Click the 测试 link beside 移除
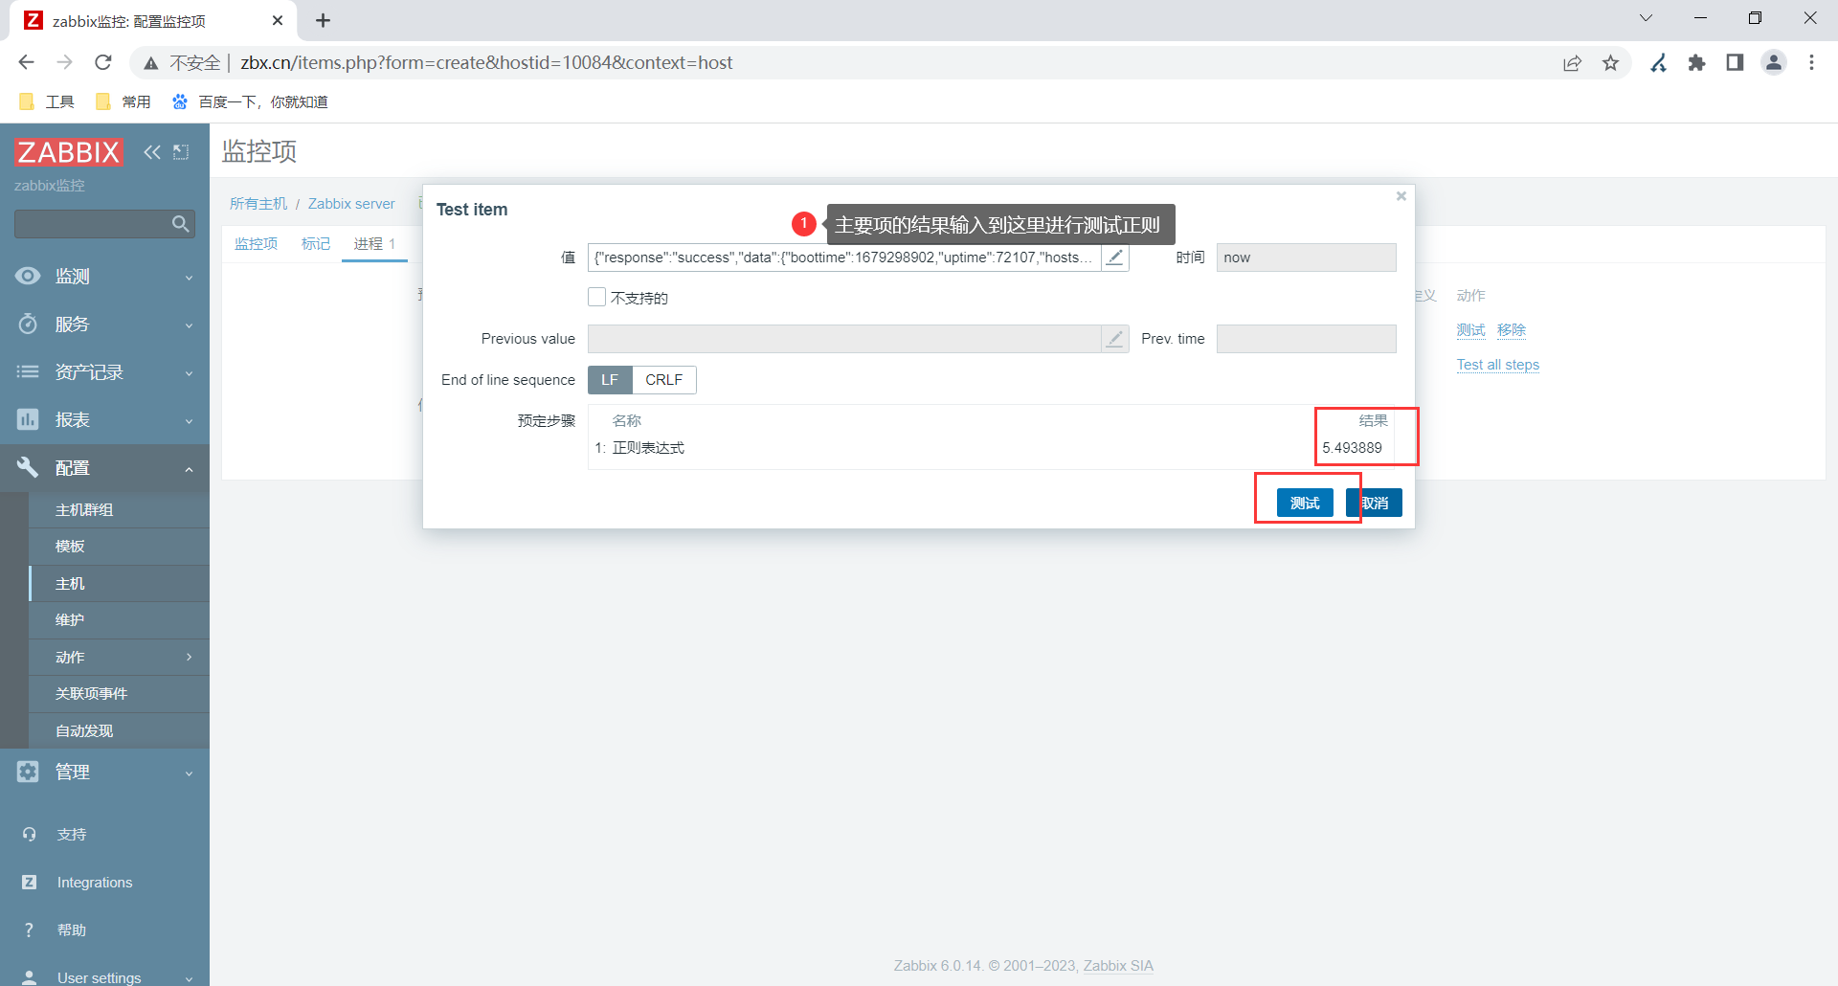1838x986 pixels. point(1471,330)
